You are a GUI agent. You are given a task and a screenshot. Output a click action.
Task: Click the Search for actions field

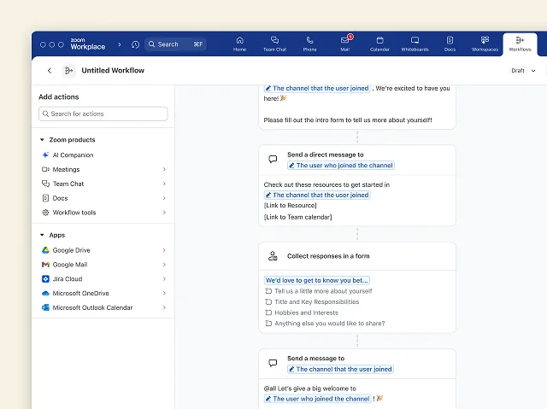coord(103,114)
